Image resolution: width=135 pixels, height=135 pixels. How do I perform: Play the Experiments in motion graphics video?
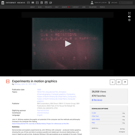(x=68, y=44)
